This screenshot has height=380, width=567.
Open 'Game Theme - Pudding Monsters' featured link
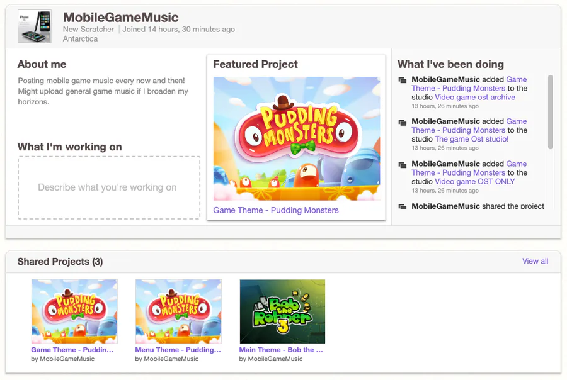[275, 210]
